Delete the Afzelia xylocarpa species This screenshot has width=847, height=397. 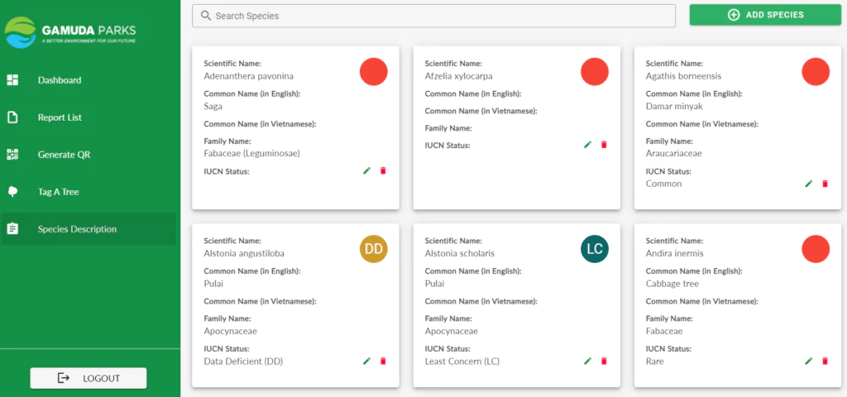point(604,145)
